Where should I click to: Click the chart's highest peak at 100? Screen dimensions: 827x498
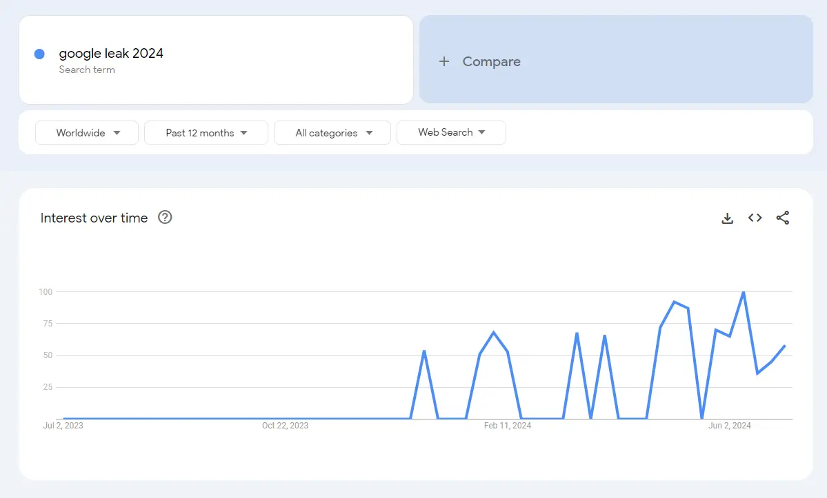743,292
